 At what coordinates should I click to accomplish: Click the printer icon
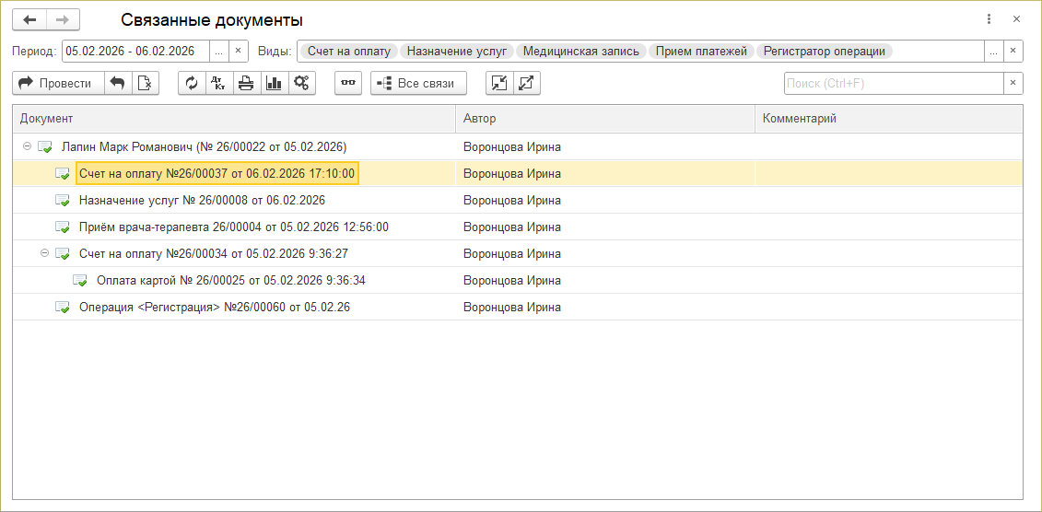click(x=246, y=83)
